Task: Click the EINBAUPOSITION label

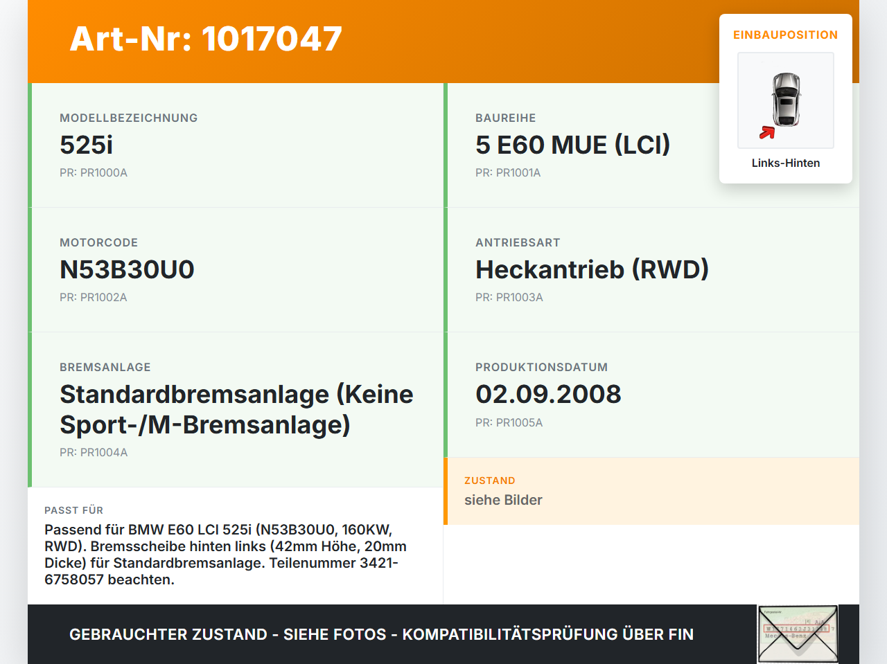Action: 786,35
